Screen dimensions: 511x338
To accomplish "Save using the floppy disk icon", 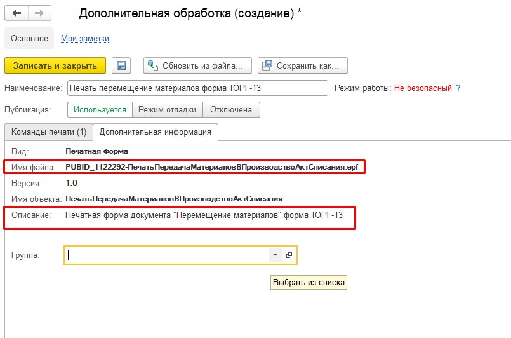I will pos(121,65).
